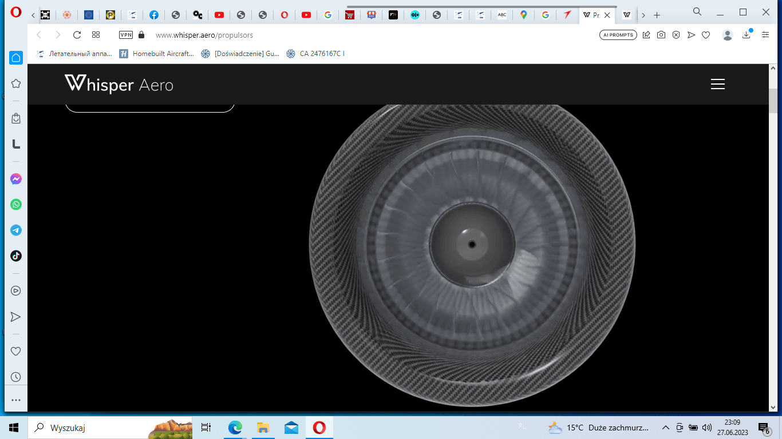Take a snapshot with camera icon

pos(661,35)
